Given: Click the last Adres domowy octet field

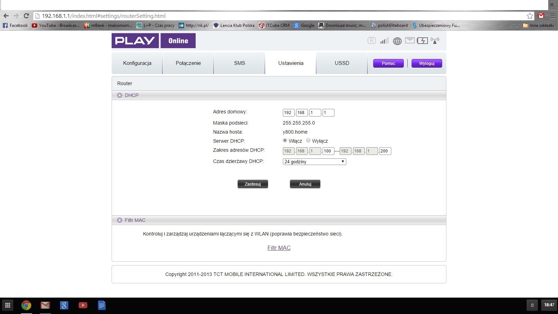Looking at the screenshot, I should point(328,112).
